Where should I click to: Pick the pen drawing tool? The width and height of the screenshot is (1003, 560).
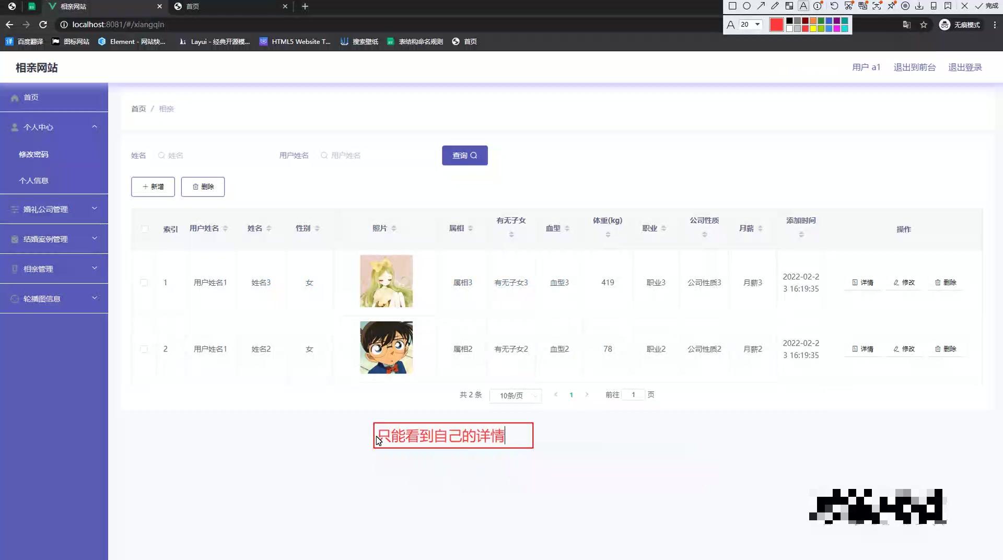[x=775, y=6]
